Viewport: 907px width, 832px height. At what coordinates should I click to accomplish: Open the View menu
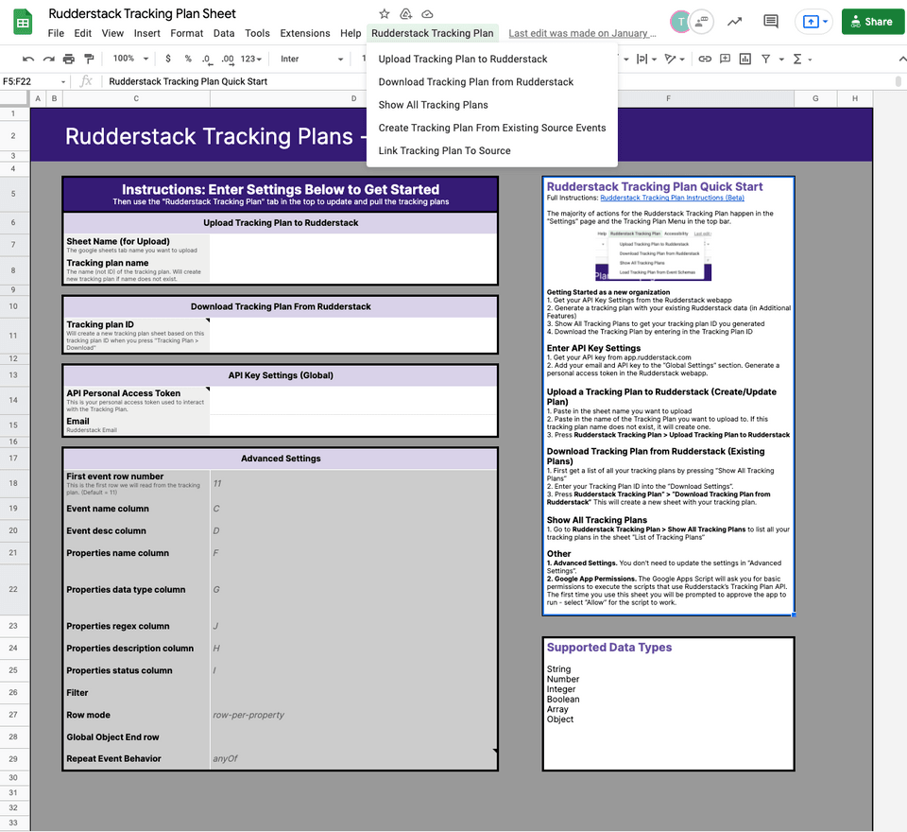[112, 33]
